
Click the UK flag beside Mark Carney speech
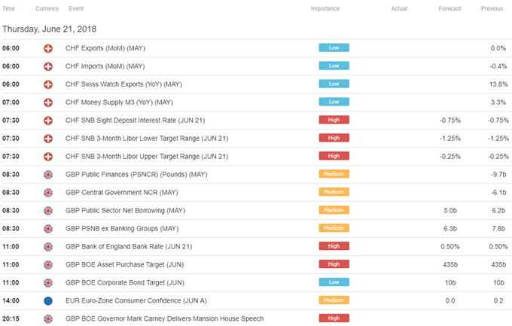coord(48,318)
